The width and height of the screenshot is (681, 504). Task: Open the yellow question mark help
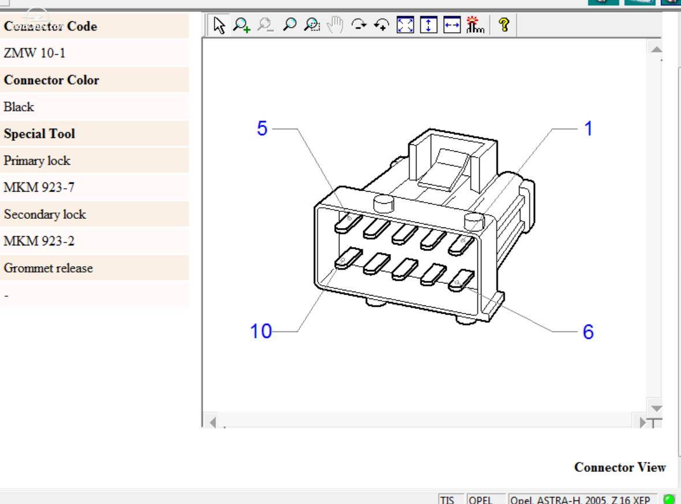(x=504, y=25)
